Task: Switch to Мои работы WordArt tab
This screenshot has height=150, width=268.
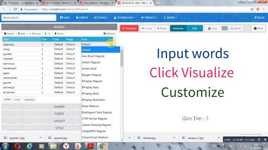Action: click(x=97, y=3)
